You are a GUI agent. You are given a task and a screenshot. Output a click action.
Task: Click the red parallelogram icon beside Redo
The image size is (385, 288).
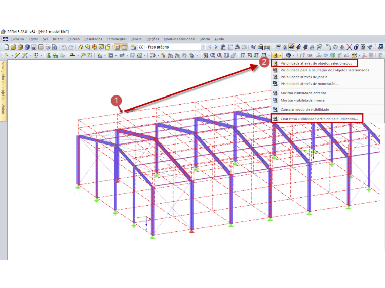[x=81, y=47]
